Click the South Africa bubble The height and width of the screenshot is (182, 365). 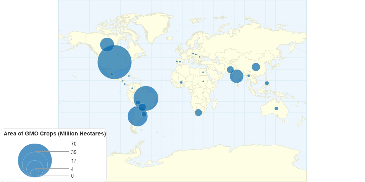coord(198,113)
